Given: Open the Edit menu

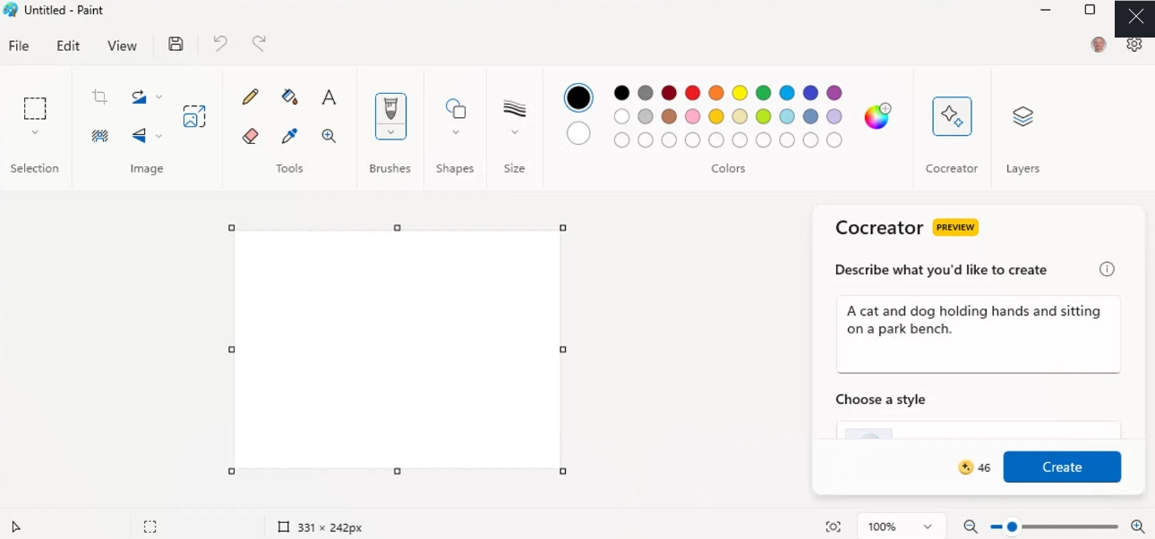Looking at the screenshot, I should coord(68,46).
